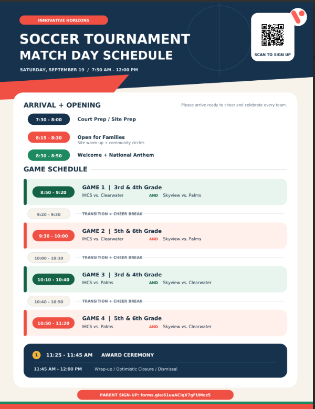Select the 8:30 - 8:50 time pill
Screen dimensions: 315x409
tap(49, 155)
